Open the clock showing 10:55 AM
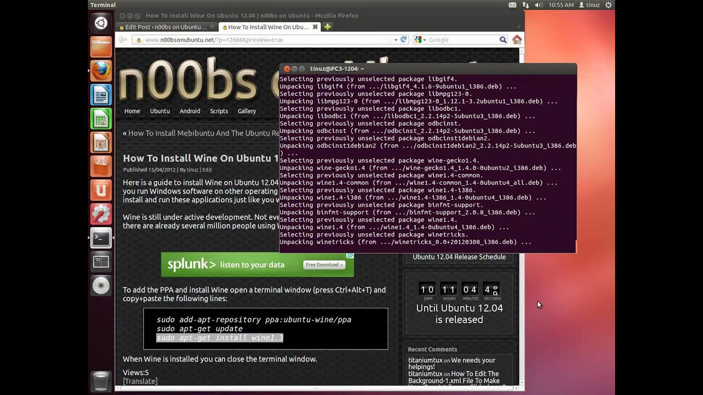This screenshot has width=703, height=395. click(561, 5)
